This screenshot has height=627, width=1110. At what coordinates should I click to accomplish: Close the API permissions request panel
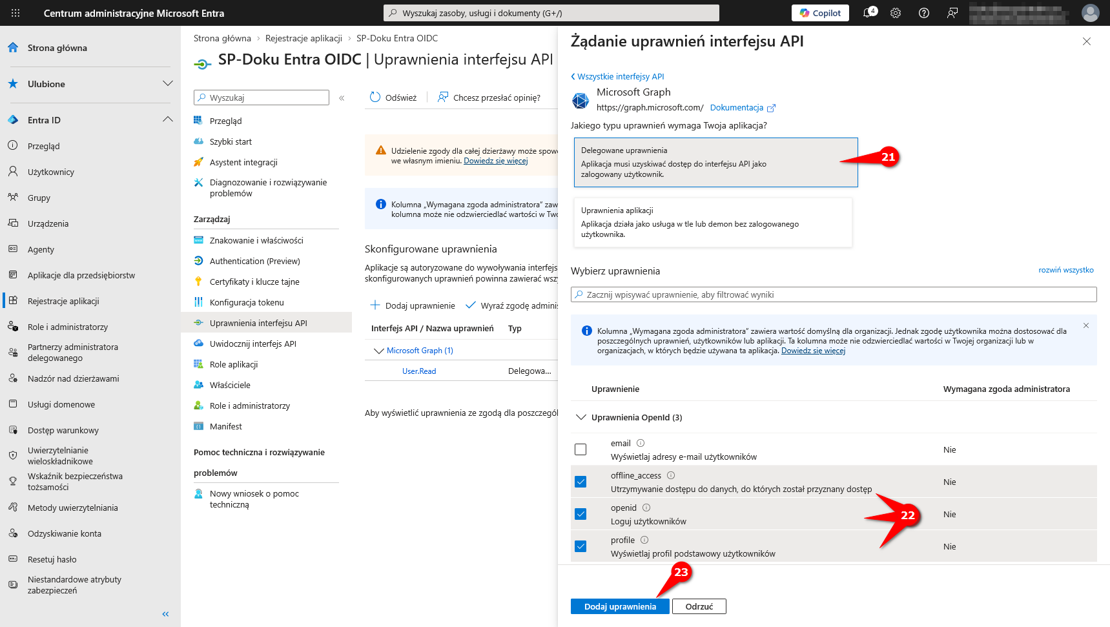click(1087, 41)
